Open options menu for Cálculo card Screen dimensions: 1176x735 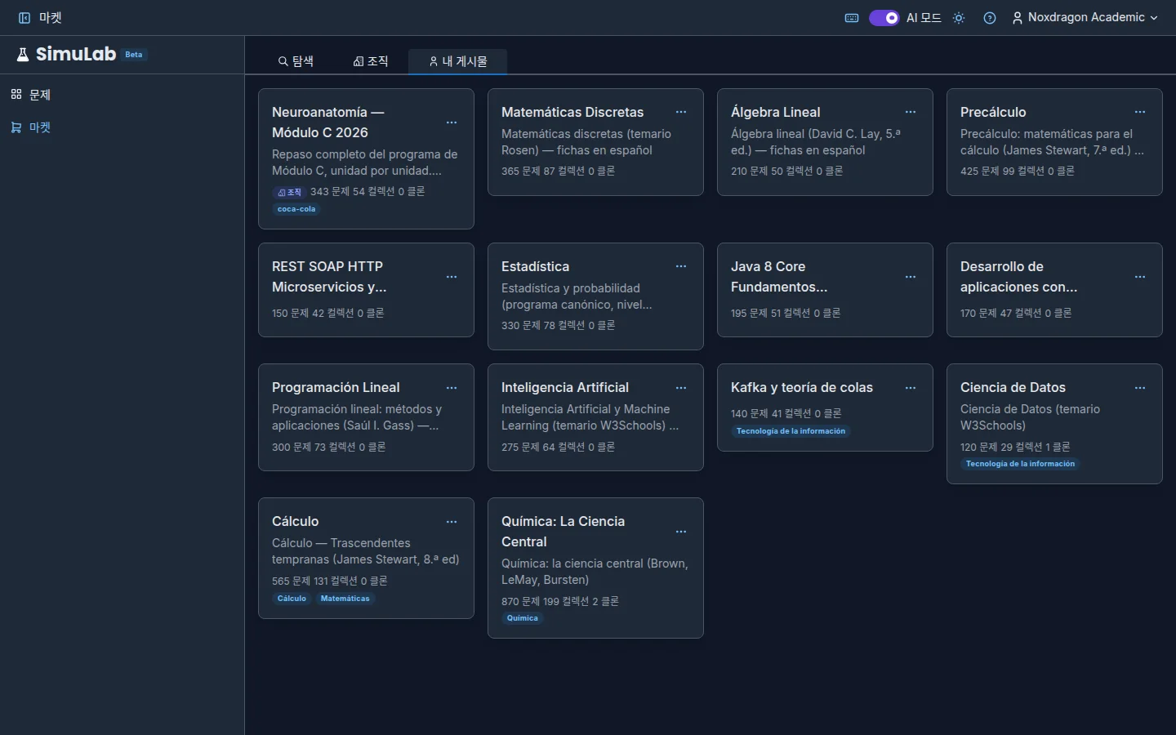(x=452, y=522)
